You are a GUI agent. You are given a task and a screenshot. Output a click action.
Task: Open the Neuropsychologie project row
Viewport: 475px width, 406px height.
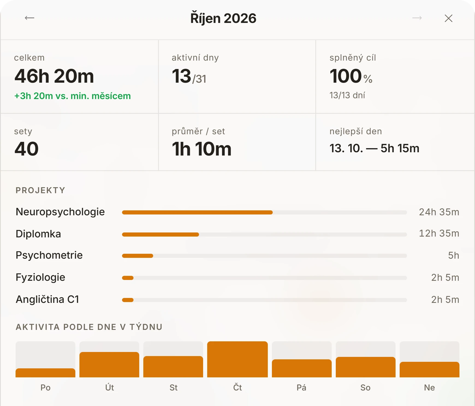click(x=238, y=212)
